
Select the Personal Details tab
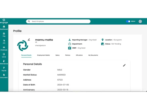[26, 55]
